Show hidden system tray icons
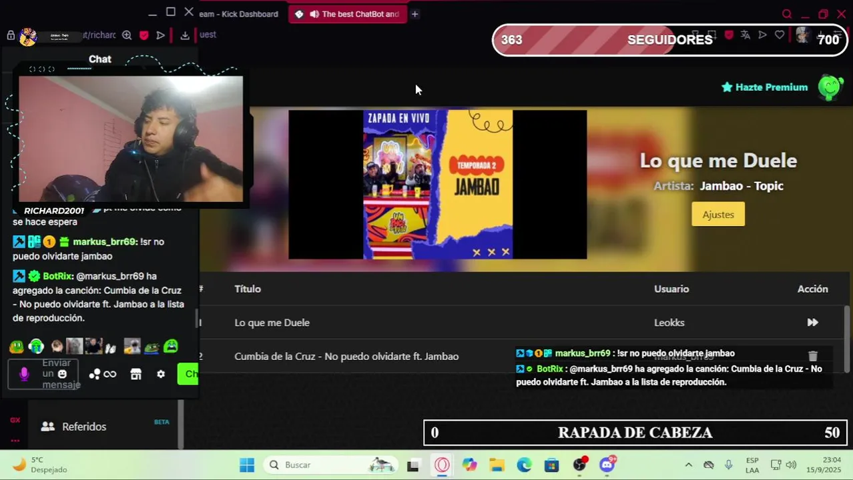The image size is (853, 480). (688, 465)
